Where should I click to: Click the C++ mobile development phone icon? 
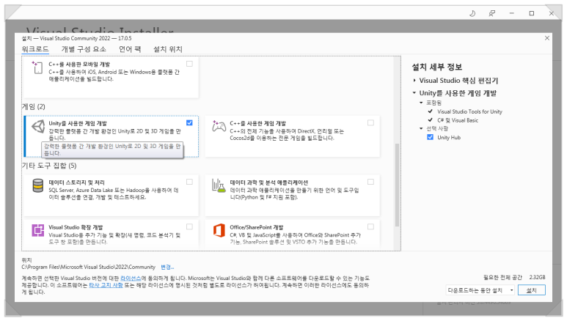pyautogui.click(x=37, y=67)
